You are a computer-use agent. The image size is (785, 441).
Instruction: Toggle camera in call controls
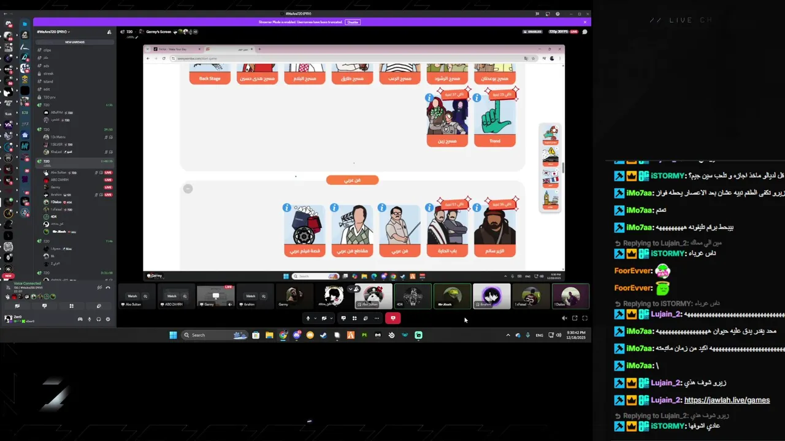324,318
